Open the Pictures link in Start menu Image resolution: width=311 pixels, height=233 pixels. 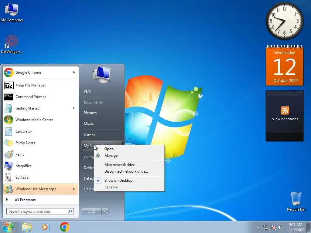tap(90, 113)
